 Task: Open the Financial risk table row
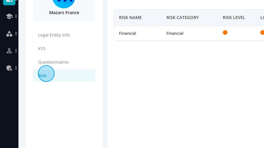[x=189, y=33]
